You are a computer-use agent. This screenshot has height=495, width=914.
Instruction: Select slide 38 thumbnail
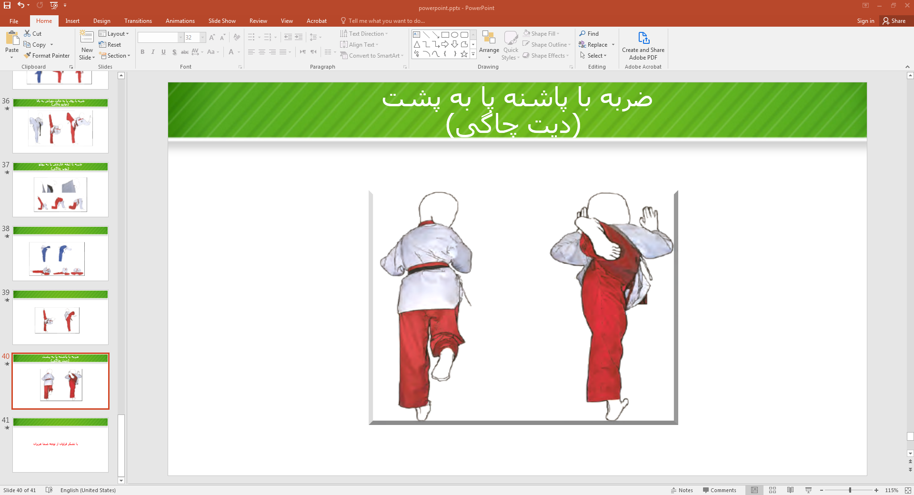click(60, 253)
